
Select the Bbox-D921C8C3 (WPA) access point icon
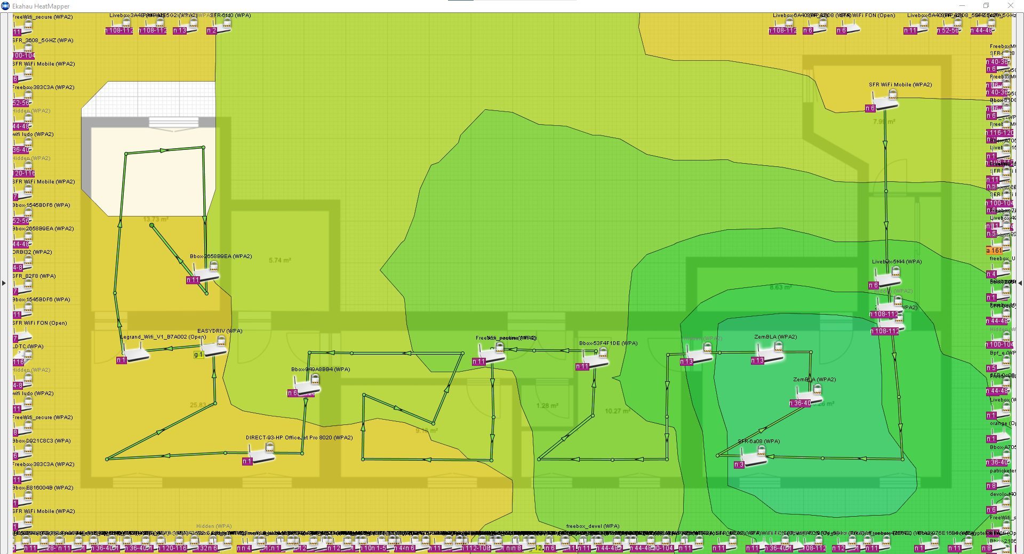23,449
